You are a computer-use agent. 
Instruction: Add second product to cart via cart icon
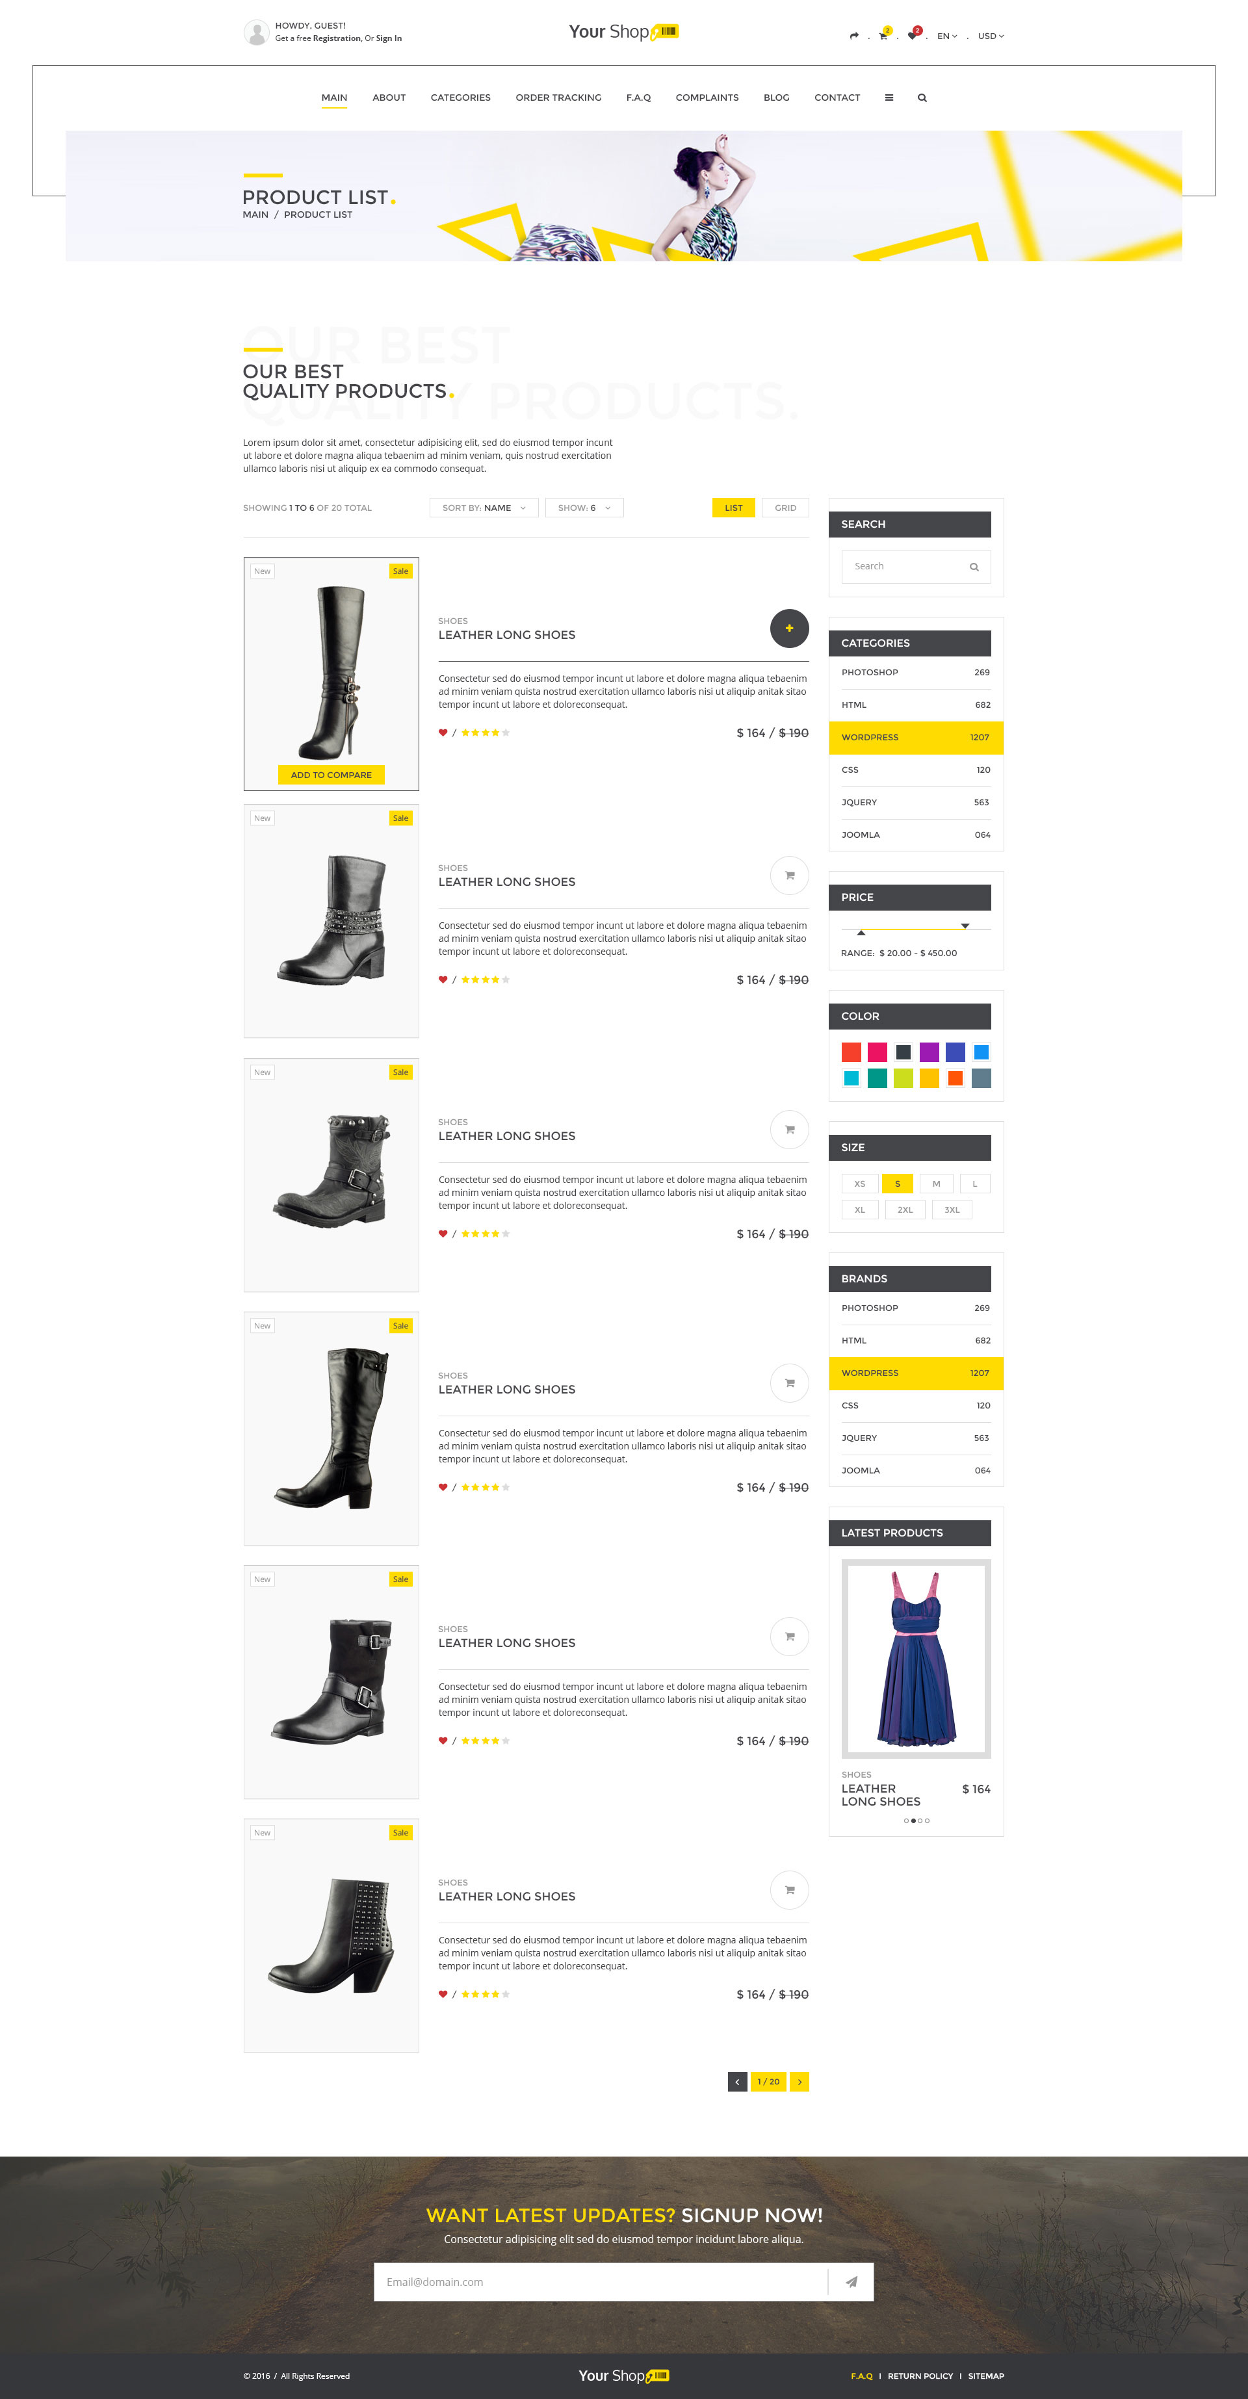click(x=789, y=875)
